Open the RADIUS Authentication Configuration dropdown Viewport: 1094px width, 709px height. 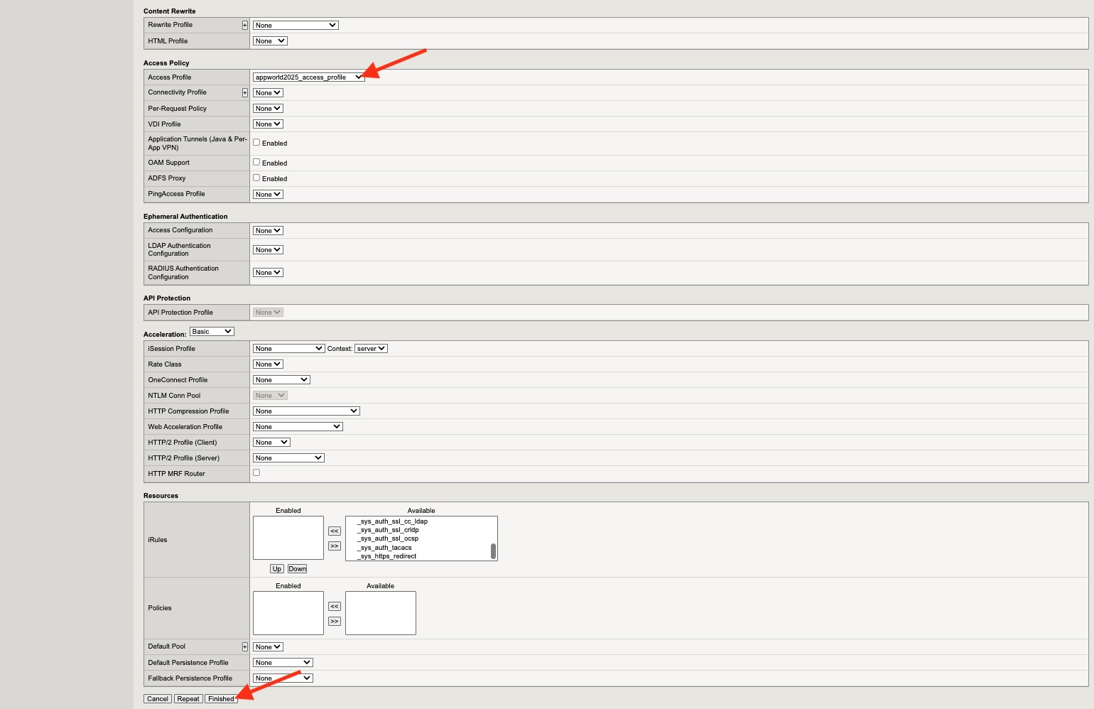[268, 273]
